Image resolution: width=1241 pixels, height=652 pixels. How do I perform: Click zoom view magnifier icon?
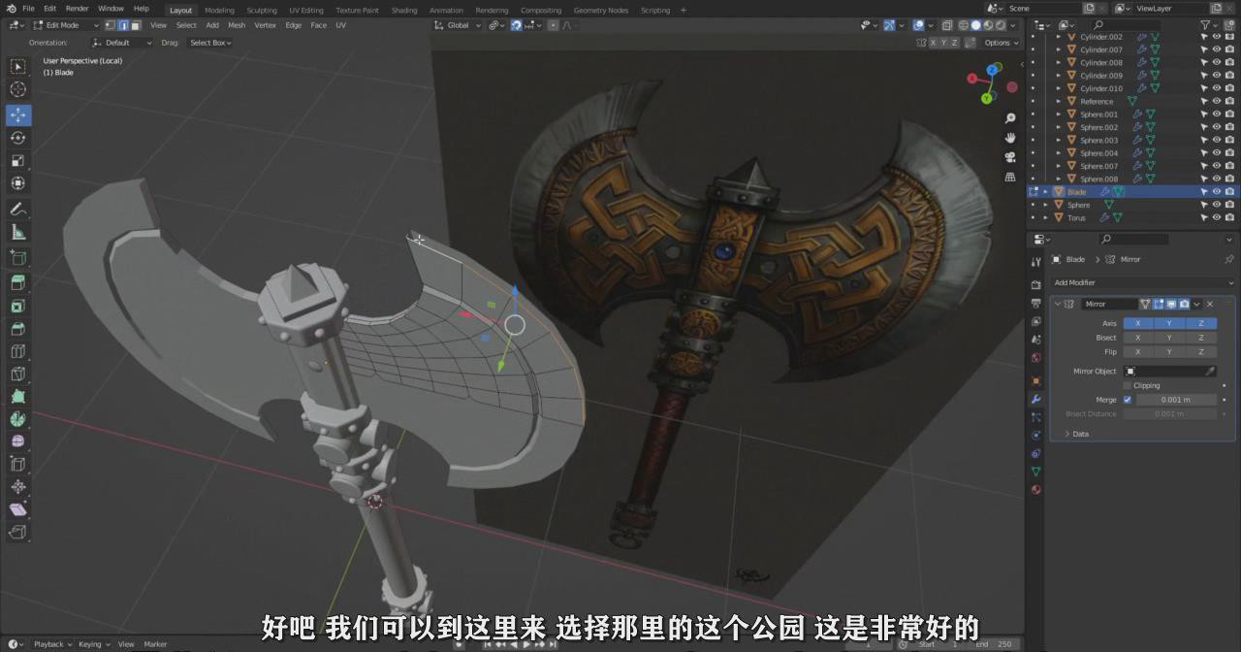pyautogui.click(x=1010, y=118)
